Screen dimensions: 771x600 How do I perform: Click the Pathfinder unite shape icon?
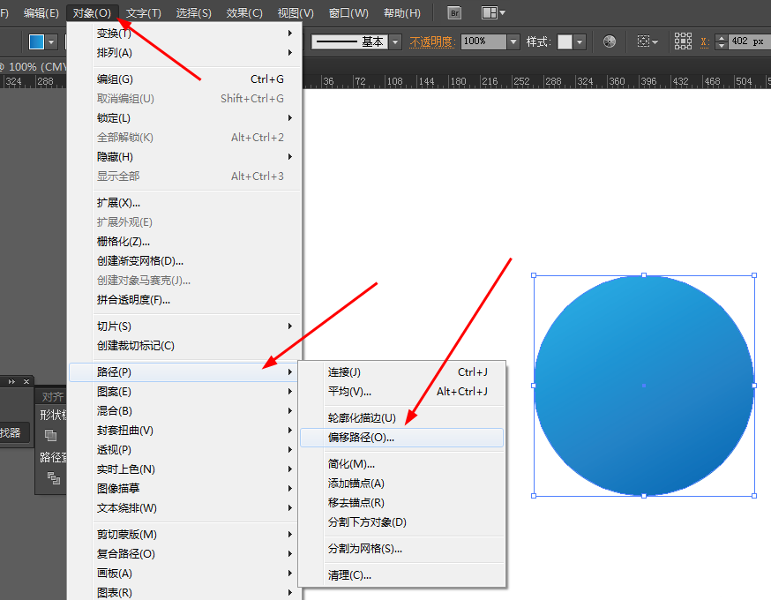50,435
